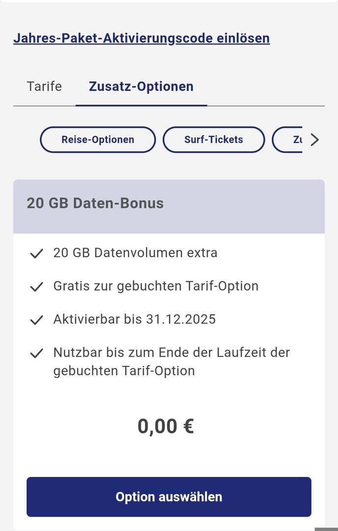Click the 'Aktivierbar bis 31.12.2025' text
The image size is (338, 531).
point(135,319)
